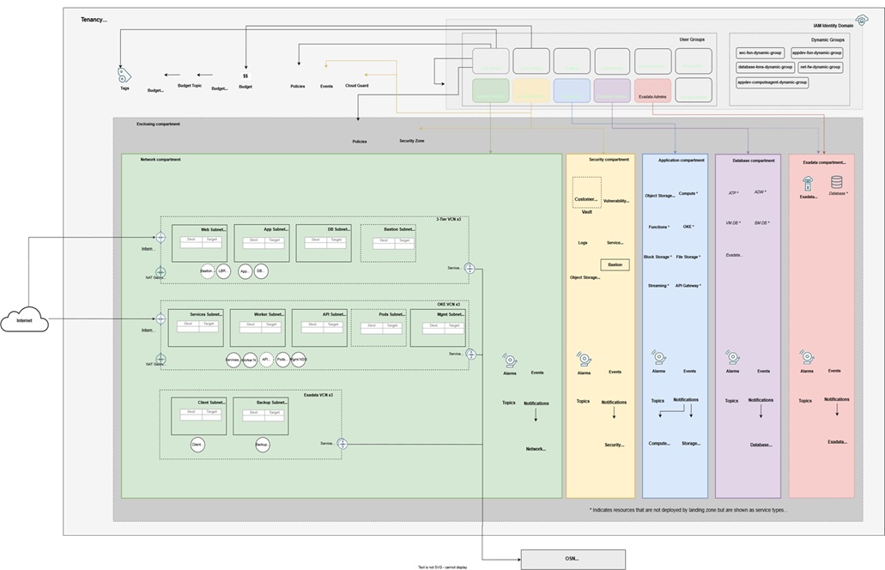Click the Alarms icon in Database compartment

pyautogui.click(x=732, y=357)
